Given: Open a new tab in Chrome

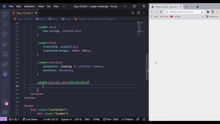Looking at the screenshot, I should point(186,7).
